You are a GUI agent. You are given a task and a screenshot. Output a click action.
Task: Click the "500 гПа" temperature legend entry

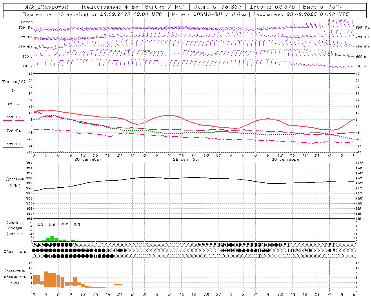pos(13,144)
